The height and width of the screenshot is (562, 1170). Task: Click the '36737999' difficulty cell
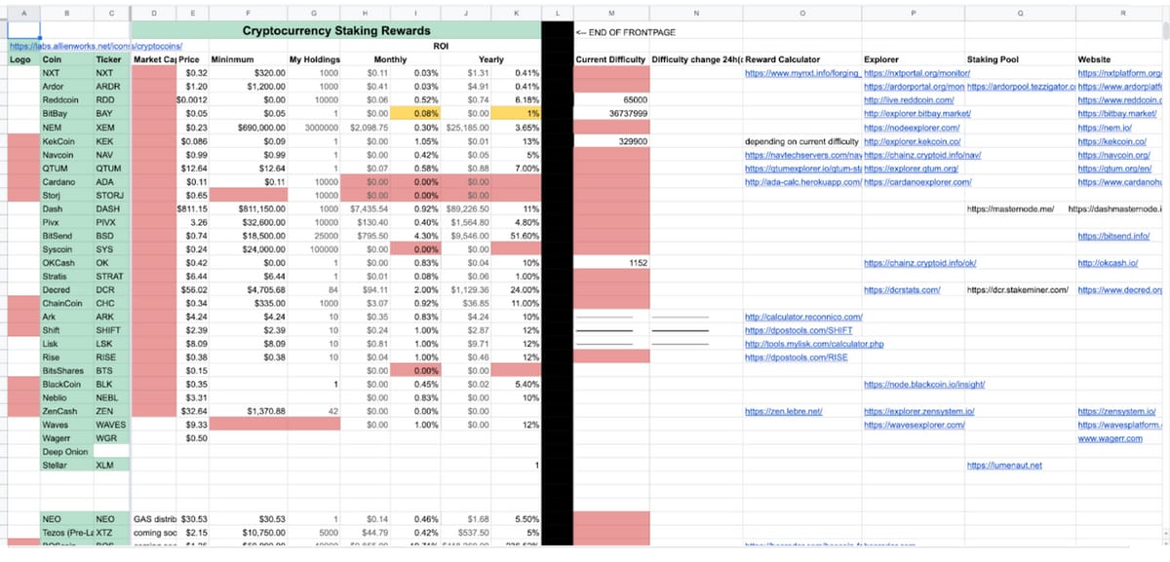pyautogui.click(x=611, y=114)
